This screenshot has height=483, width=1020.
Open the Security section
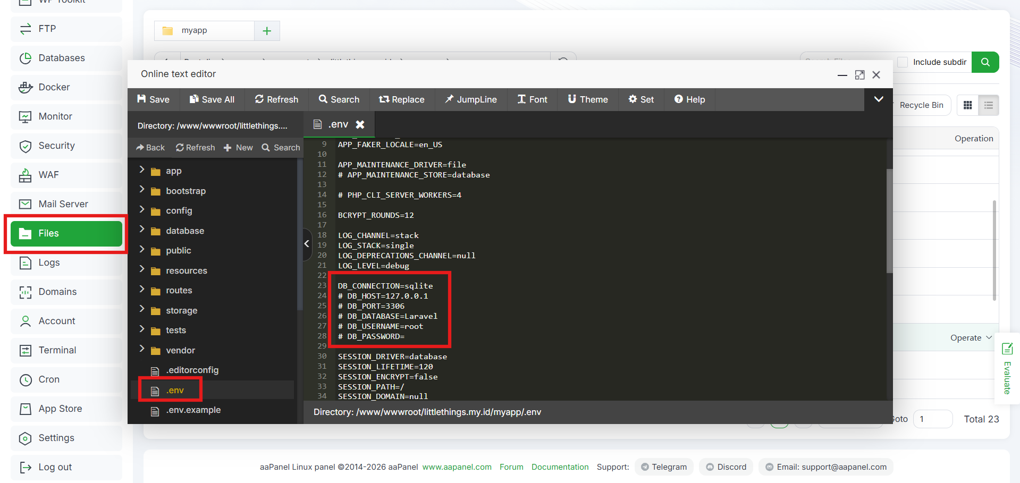66,146
